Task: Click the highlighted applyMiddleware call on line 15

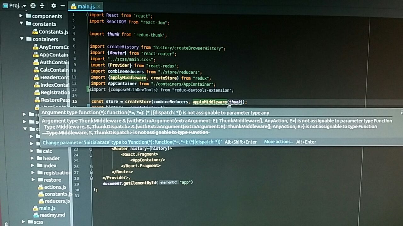Action: coord(210,102)
